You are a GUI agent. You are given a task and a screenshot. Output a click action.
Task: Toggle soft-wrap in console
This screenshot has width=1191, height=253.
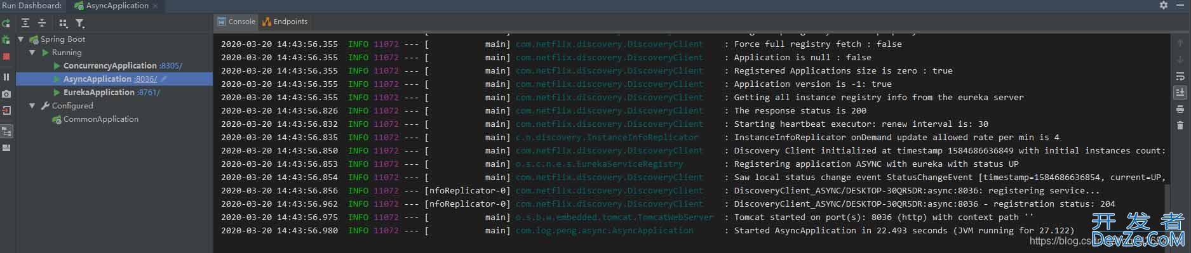(1180, 76)
